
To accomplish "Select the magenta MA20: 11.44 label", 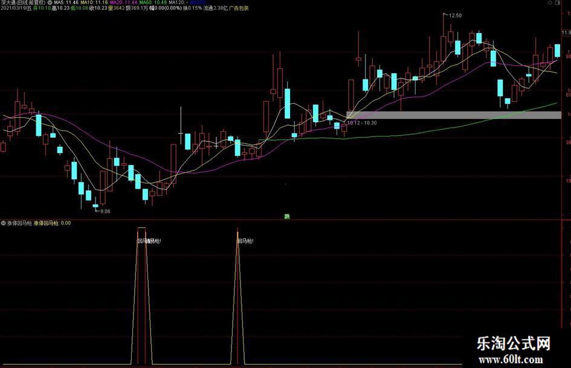I will coord(123,2).
